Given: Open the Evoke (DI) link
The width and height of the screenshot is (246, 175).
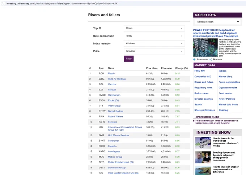Looking at the screenshot, I should click(114, 100).
